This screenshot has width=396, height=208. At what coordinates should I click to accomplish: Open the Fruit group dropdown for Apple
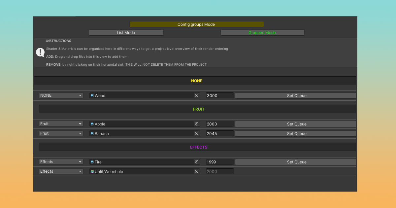(61, 124)
